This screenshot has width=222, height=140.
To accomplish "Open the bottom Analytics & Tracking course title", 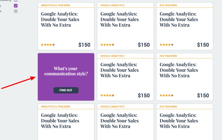I will (60, 121).
